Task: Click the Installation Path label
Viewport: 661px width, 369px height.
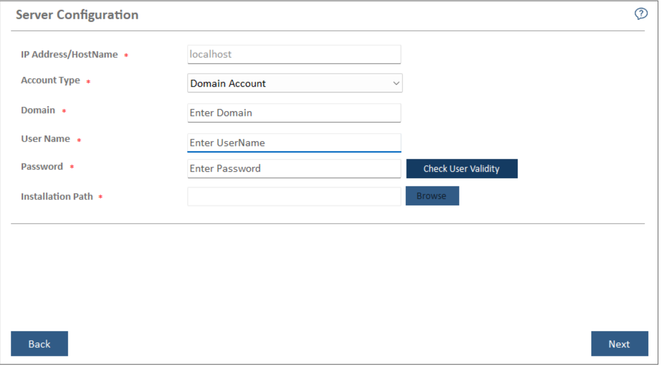Action: [x=57, y=197]
